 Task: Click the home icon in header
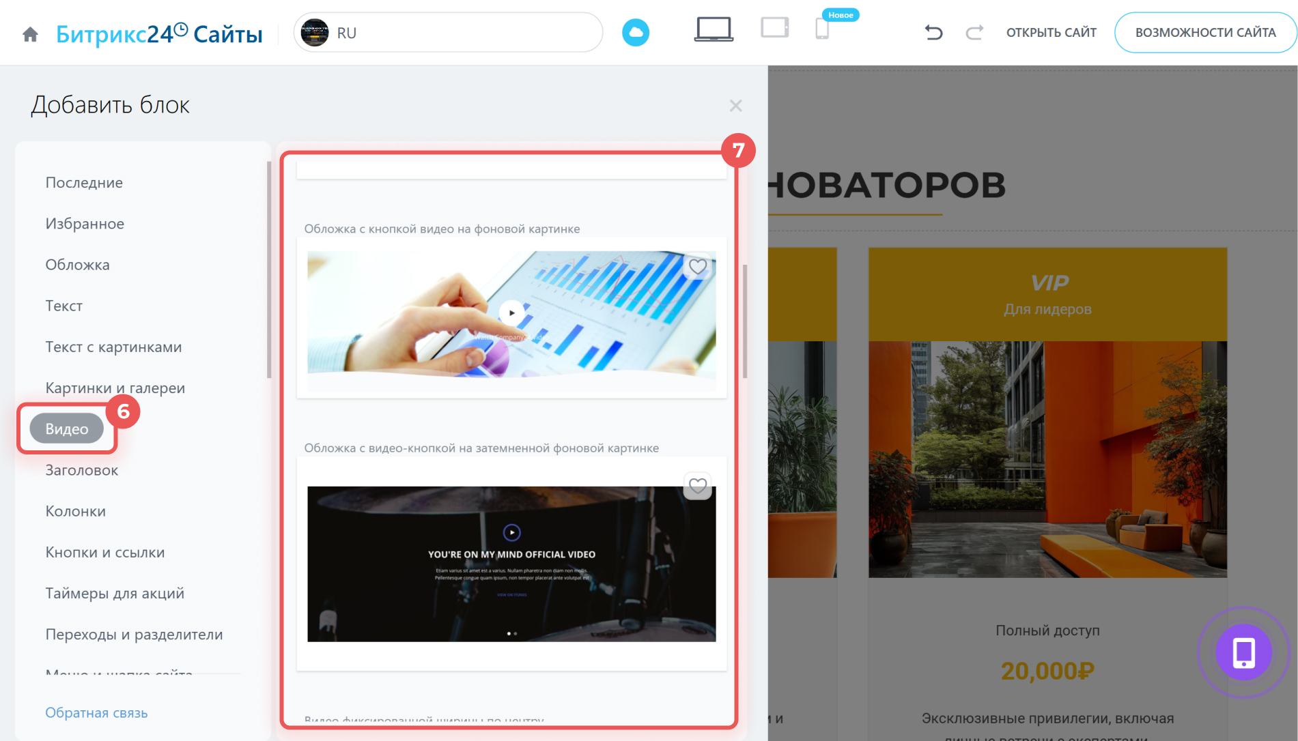pos(30,34)
